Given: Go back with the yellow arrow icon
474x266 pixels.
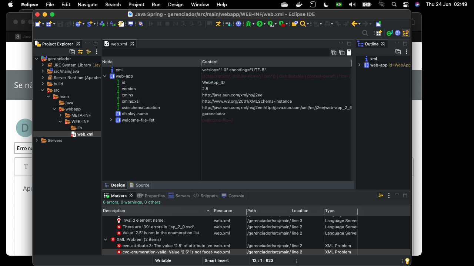Looking at the screenshot, I should [354, 24].
